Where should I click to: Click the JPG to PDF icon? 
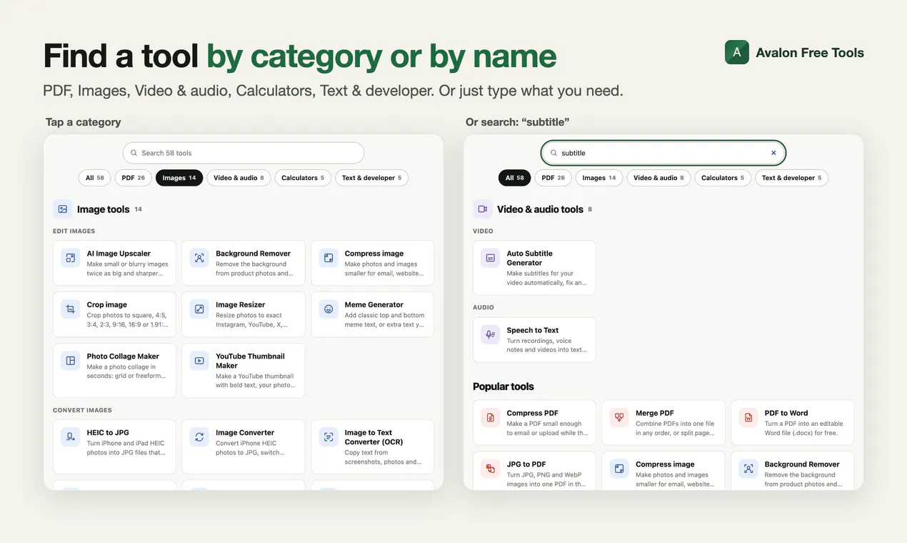[491, 469]
